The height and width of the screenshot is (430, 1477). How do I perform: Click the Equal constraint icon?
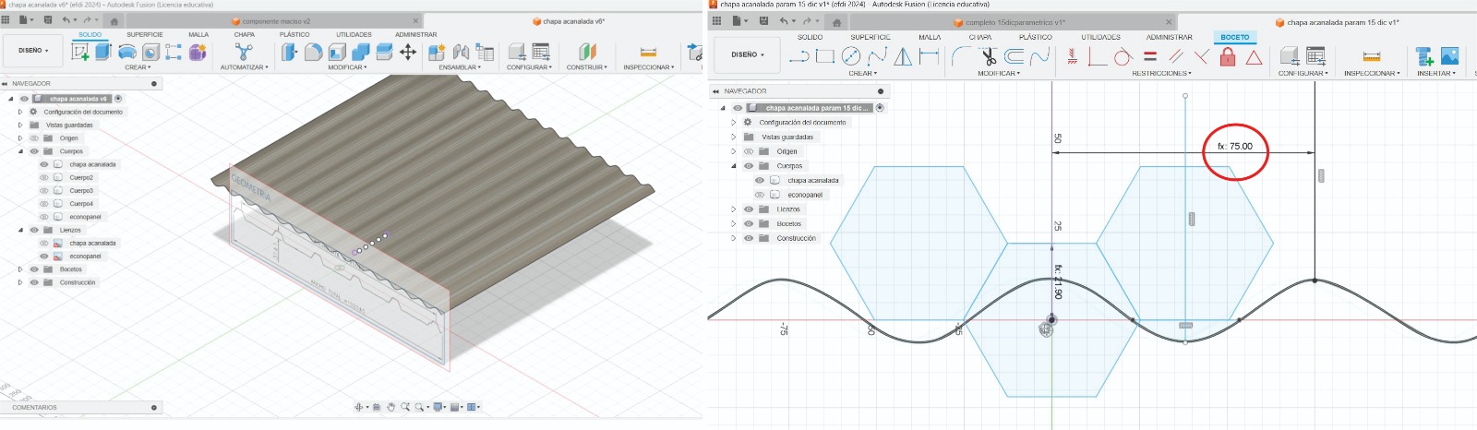pos(1150,57)
